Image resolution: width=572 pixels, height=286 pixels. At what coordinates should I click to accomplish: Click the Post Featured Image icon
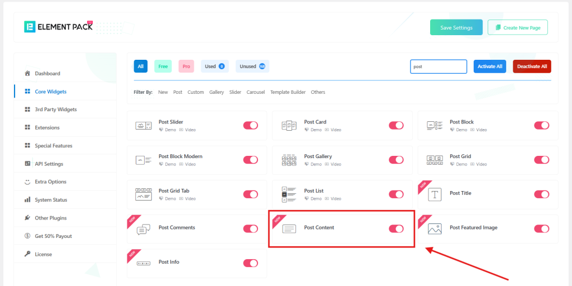(x=435, y=229)
